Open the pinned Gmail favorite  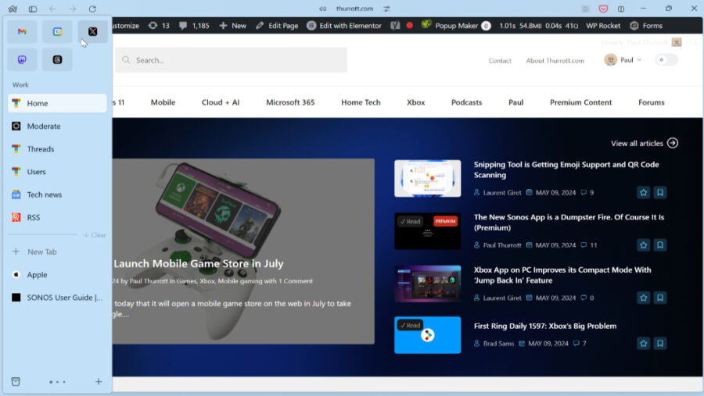[x=22, y=32]
